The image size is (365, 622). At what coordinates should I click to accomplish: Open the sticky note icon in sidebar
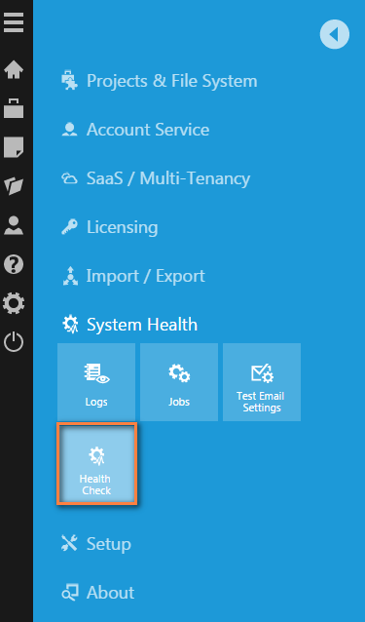(x=14, y=147)
